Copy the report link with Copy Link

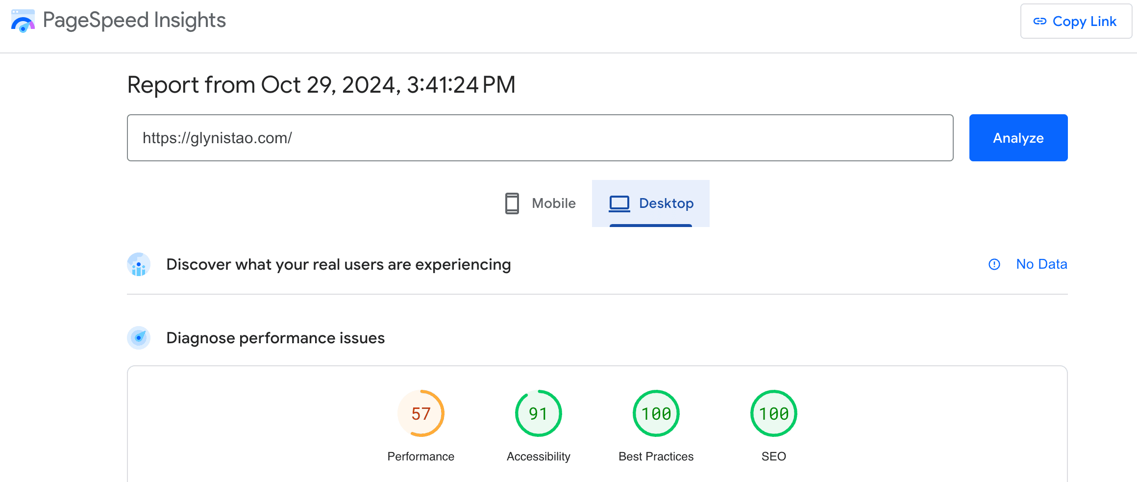(x=1076, y=21)
